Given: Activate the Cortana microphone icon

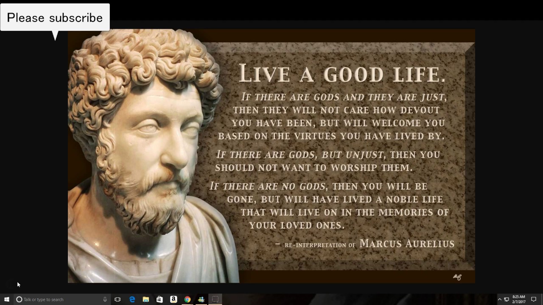Looking at the screenshot, I should pyautogui.click(x=105, y=299).
